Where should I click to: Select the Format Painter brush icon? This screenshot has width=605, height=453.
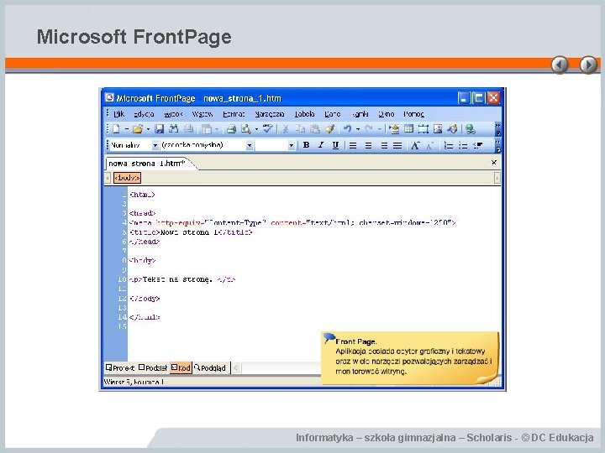(x=329, y=129)
